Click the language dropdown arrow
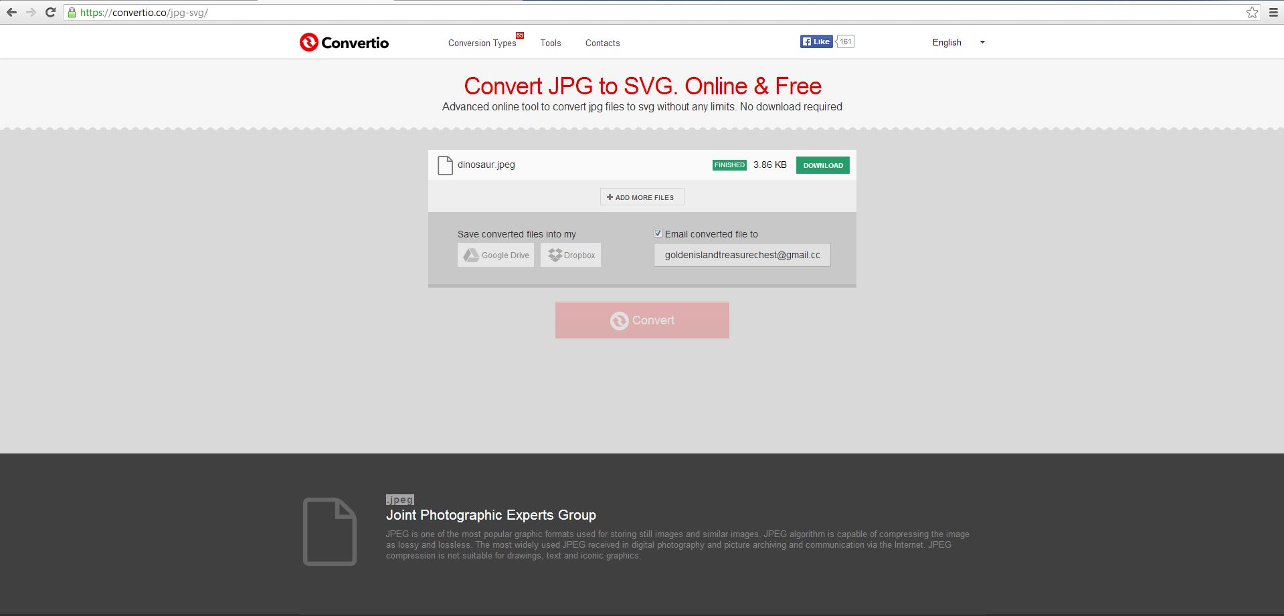 pos(982,42)
